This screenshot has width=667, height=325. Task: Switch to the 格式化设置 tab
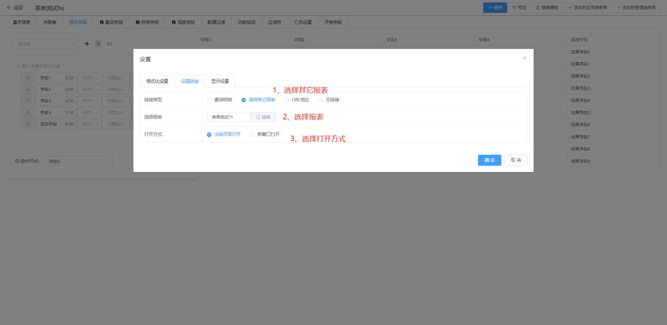tap(157, 81)
